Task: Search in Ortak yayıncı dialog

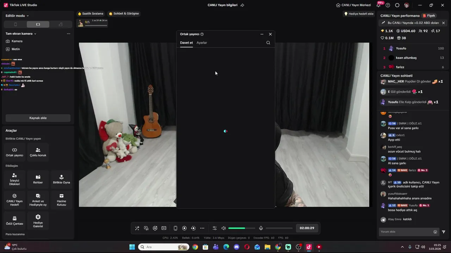Action: coord(268,43)
